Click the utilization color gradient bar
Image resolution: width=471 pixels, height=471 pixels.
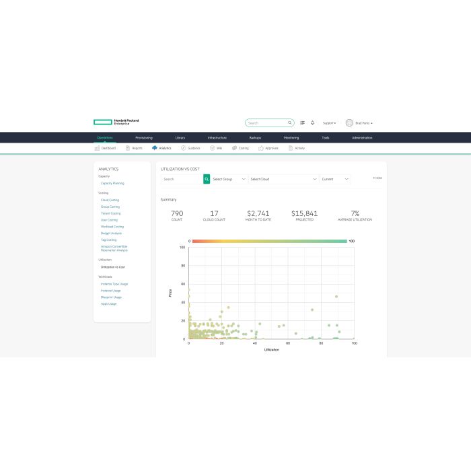click(x=268, y=241)
